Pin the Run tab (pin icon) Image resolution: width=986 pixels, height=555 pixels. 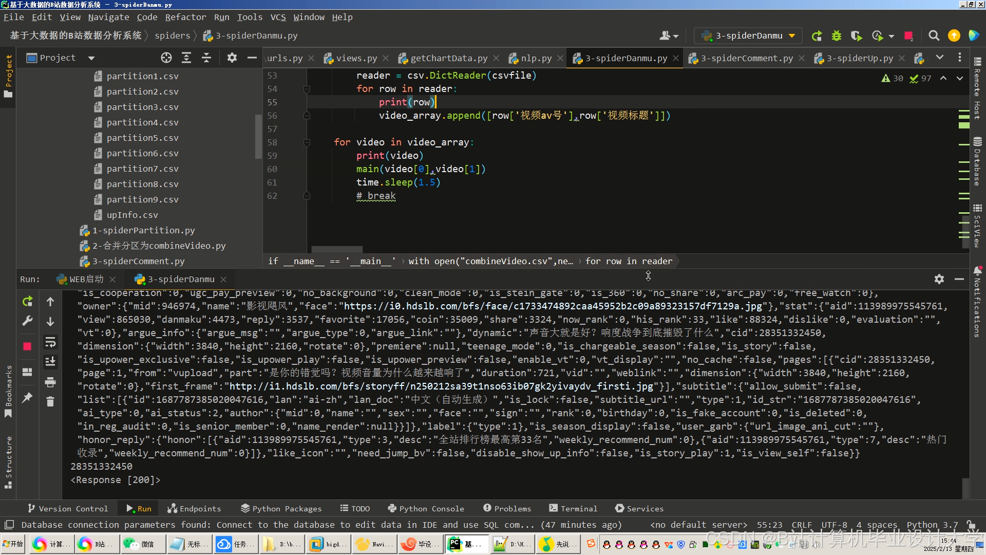tap(27, 398)
